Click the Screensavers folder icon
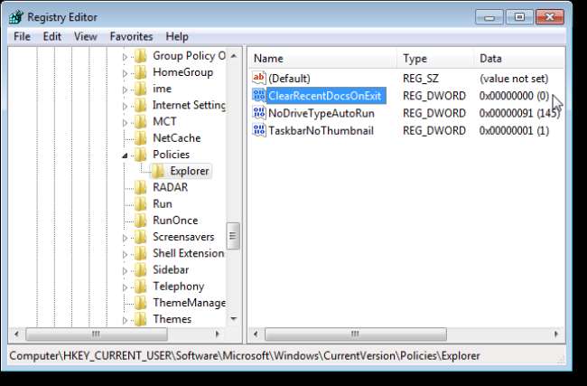The width and height of the screenshot is (587, 386). [x=140, y=237]
